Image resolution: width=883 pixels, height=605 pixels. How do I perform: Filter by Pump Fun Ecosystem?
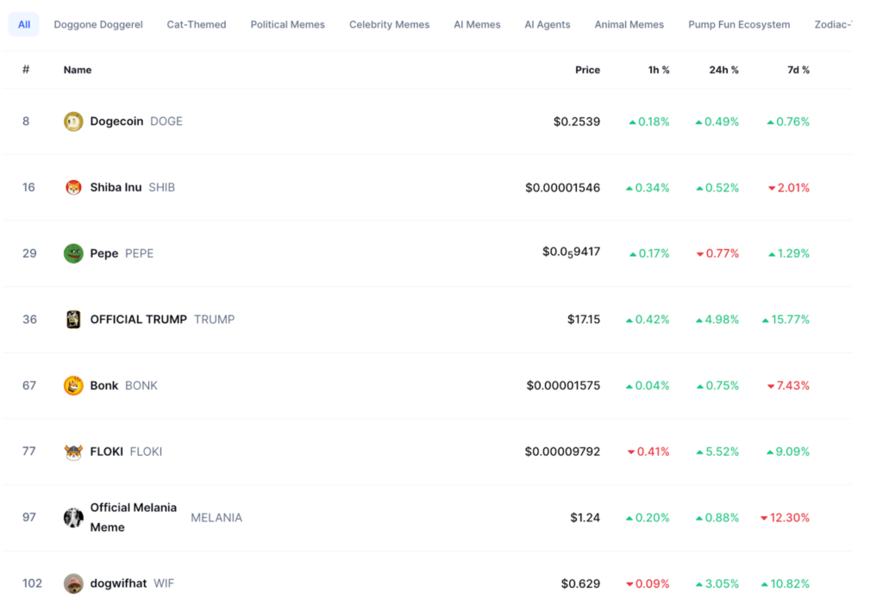[739, 24]
